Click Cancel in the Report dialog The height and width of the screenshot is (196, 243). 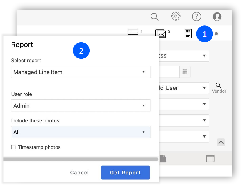[79, 173]
